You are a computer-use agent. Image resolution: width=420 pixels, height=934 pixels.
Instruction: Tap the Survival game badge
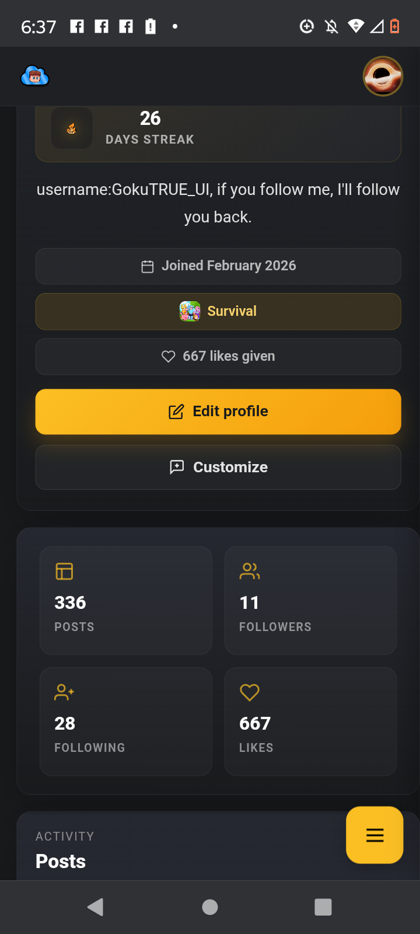[218, 311]
